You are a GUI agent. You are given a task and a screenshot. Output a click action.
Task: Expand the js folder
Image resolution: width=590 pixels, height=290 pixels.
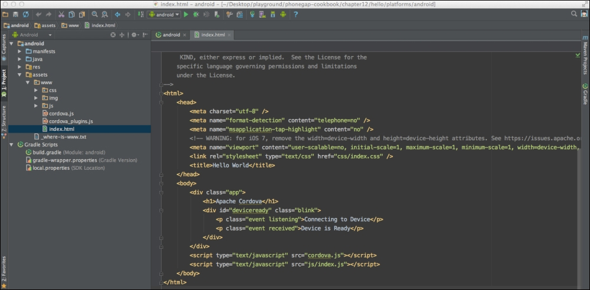click(36, 106)
